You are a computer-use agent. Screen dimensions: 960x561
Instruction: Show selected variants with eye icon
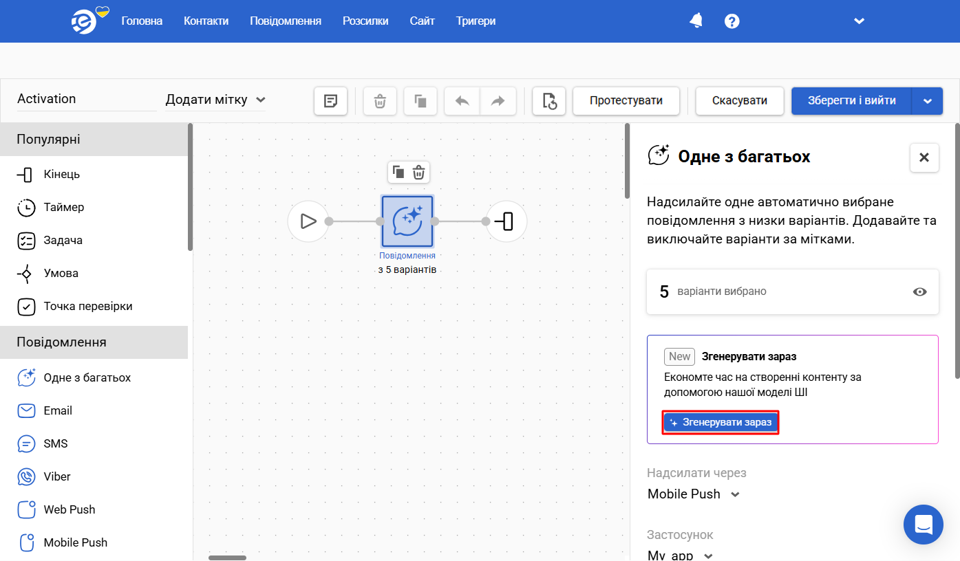(x=919, y=291)
